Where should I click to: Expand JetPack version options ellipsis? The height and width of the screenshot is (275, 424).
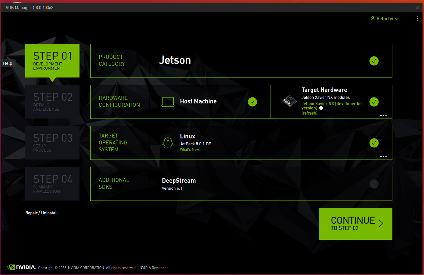(383, 156)
